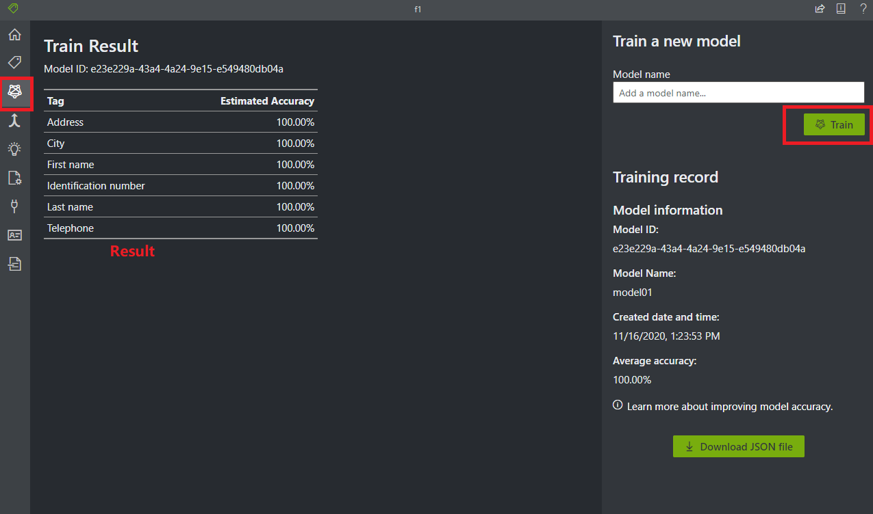Image resolution: width=873 pixels, height=514 pixels.
Task: Click the share project icon
Action: (820, 9)
